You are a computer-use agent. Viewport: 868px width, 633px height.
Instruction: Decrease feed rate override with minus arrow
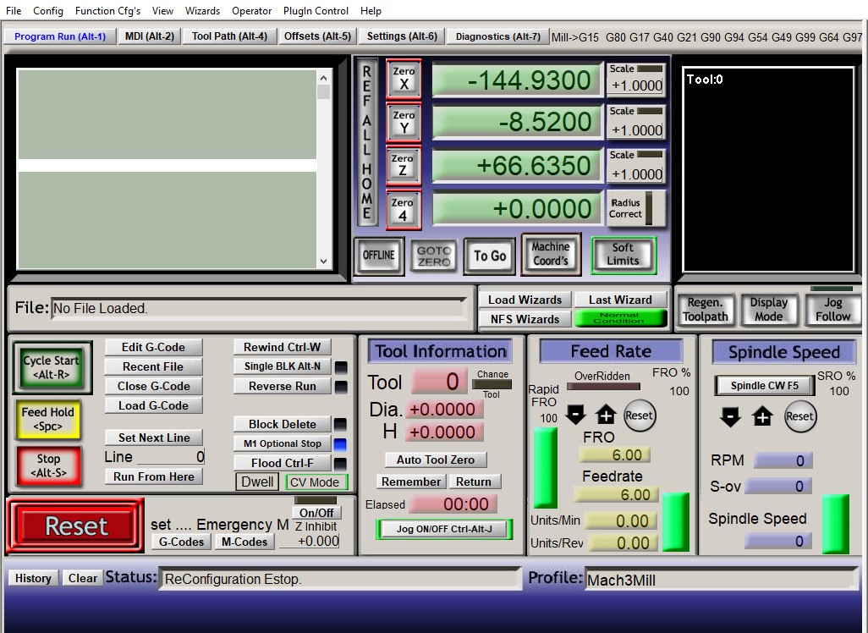pyautogui.click(x=575, y=415)
